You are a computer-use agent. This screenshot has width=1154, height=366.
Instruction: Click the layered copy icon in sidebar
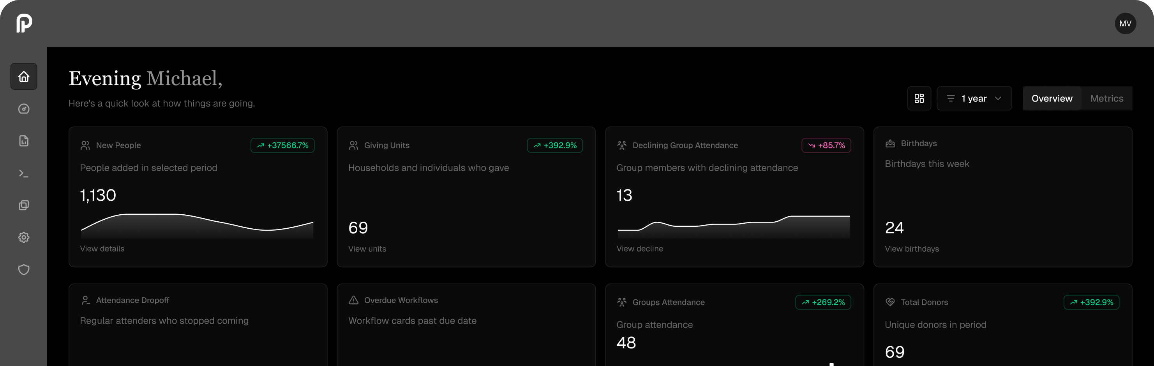click(x=23, y=205)
